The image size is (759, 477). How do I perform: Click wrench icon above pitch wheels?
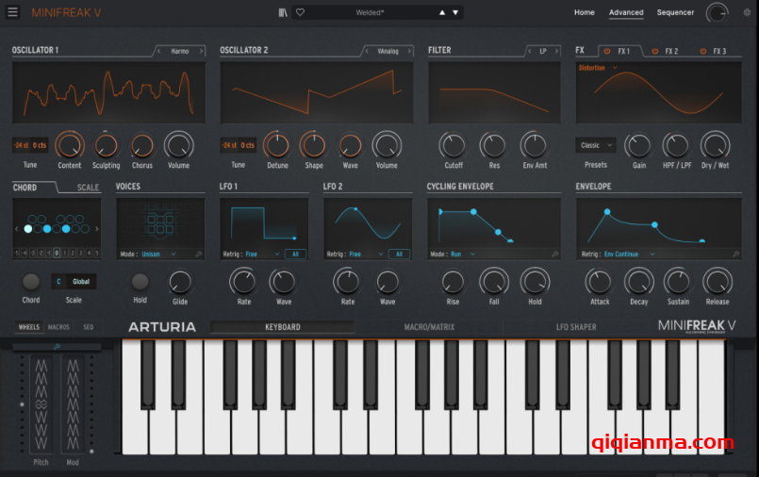57,346
